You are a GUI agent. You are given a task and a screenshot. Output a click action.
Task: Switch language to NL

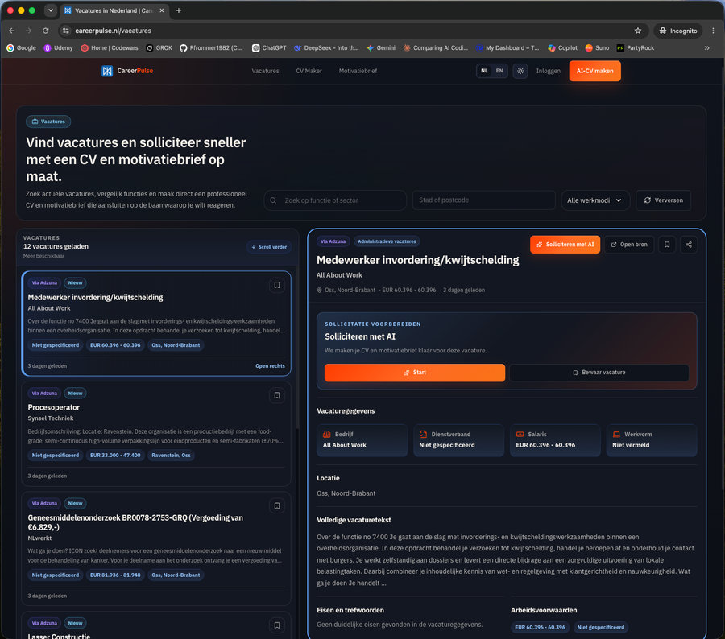(x=484, y=71)
